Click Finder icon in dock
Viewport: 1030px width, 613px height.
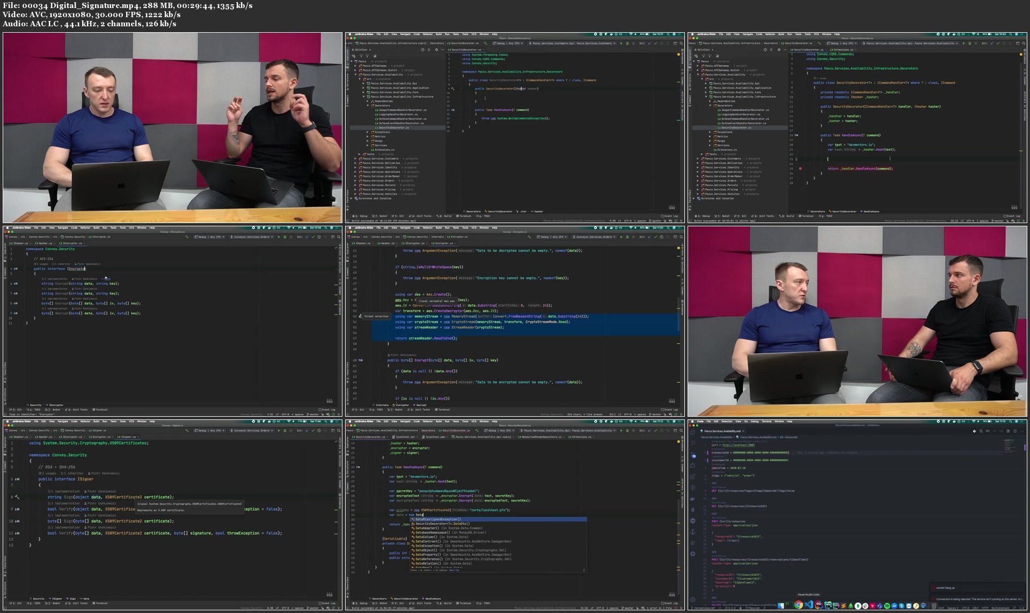(x=781, y=605)
